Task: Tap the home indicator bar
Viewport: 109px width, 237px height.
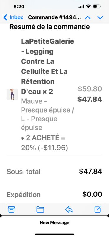Action: tap(54, 234)
